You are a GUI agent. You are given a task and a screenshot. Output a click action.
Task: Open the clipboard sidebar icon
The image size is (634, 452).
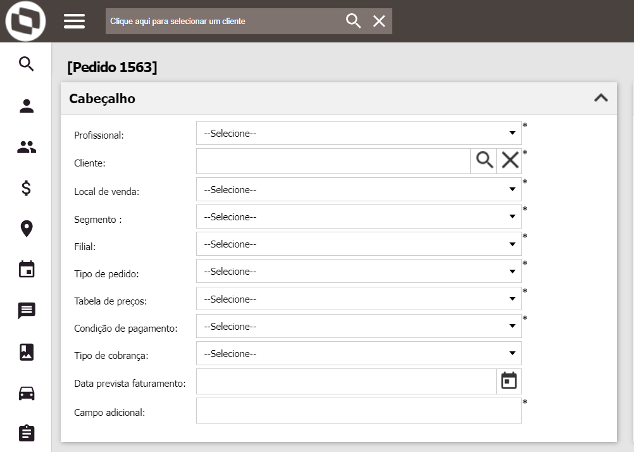coord(26,434)
